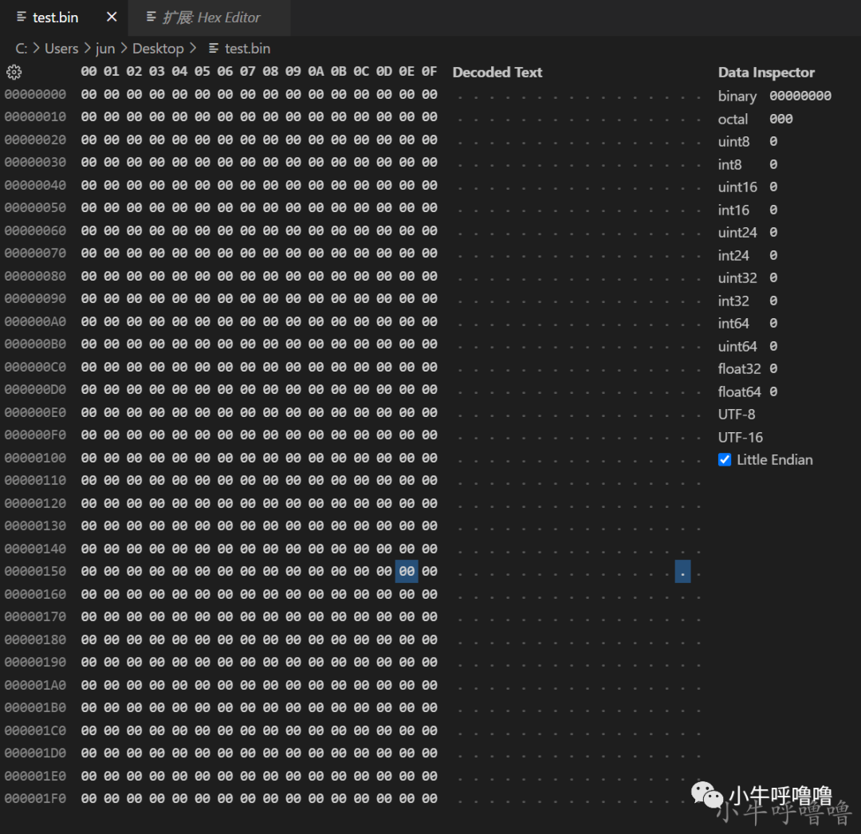Click the uint8 value field

point(773,142)
